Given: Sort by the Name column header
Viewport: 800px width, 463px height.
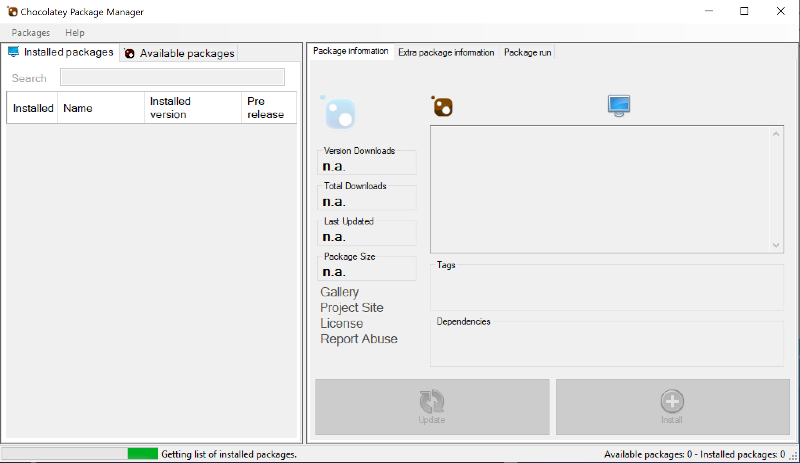Looking at the screenshot, I should coord(101,108).
